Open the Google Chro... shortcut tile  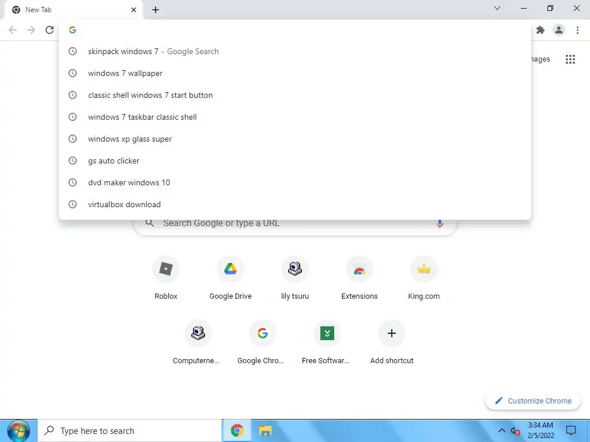pos(263,343)
